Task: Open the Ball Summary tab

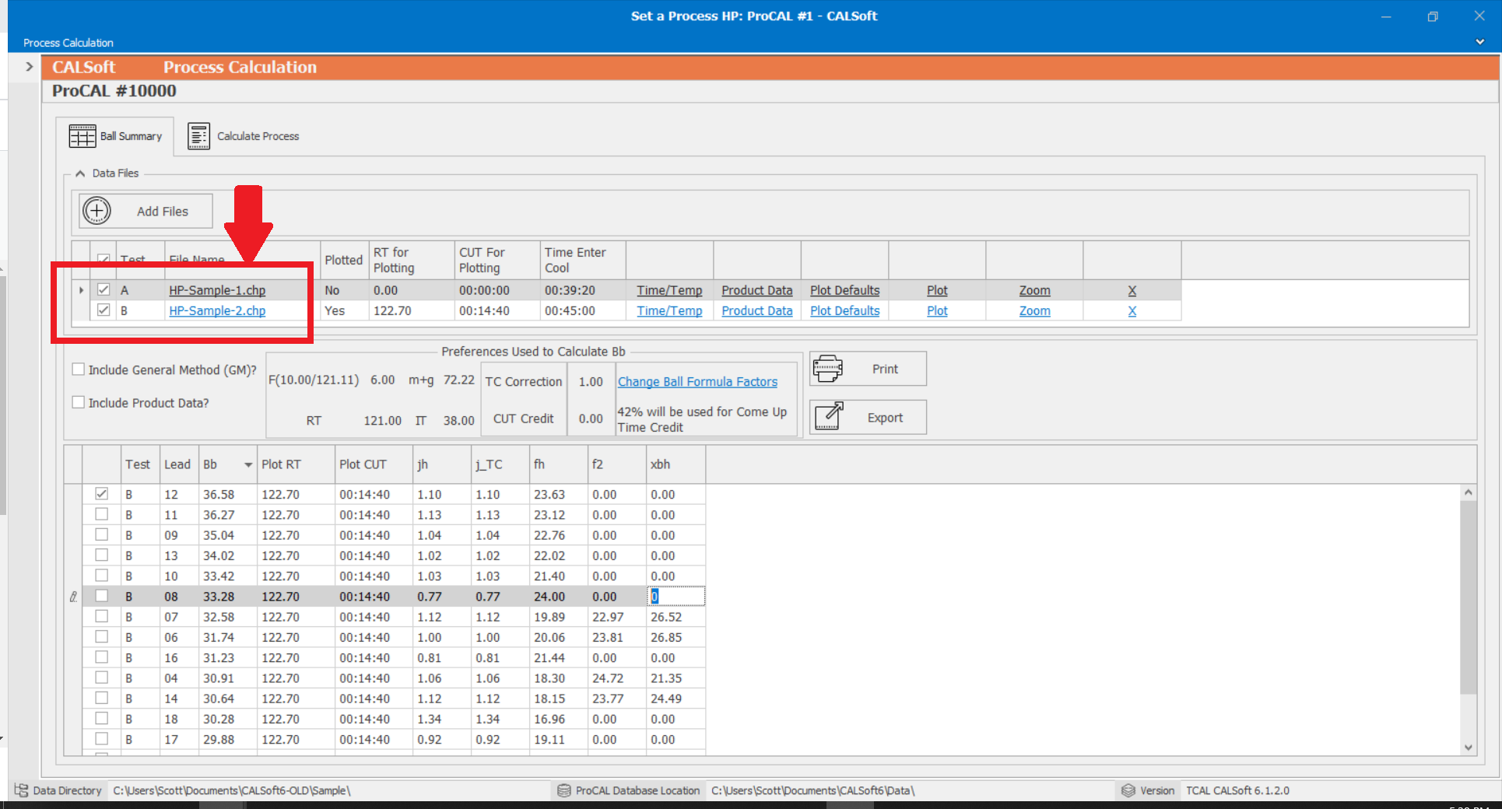Action: tap(115, 136)
